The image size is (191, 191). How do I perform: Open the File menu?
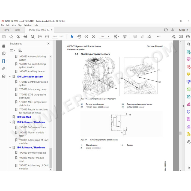pyautogui.click(x=2, y=25)
